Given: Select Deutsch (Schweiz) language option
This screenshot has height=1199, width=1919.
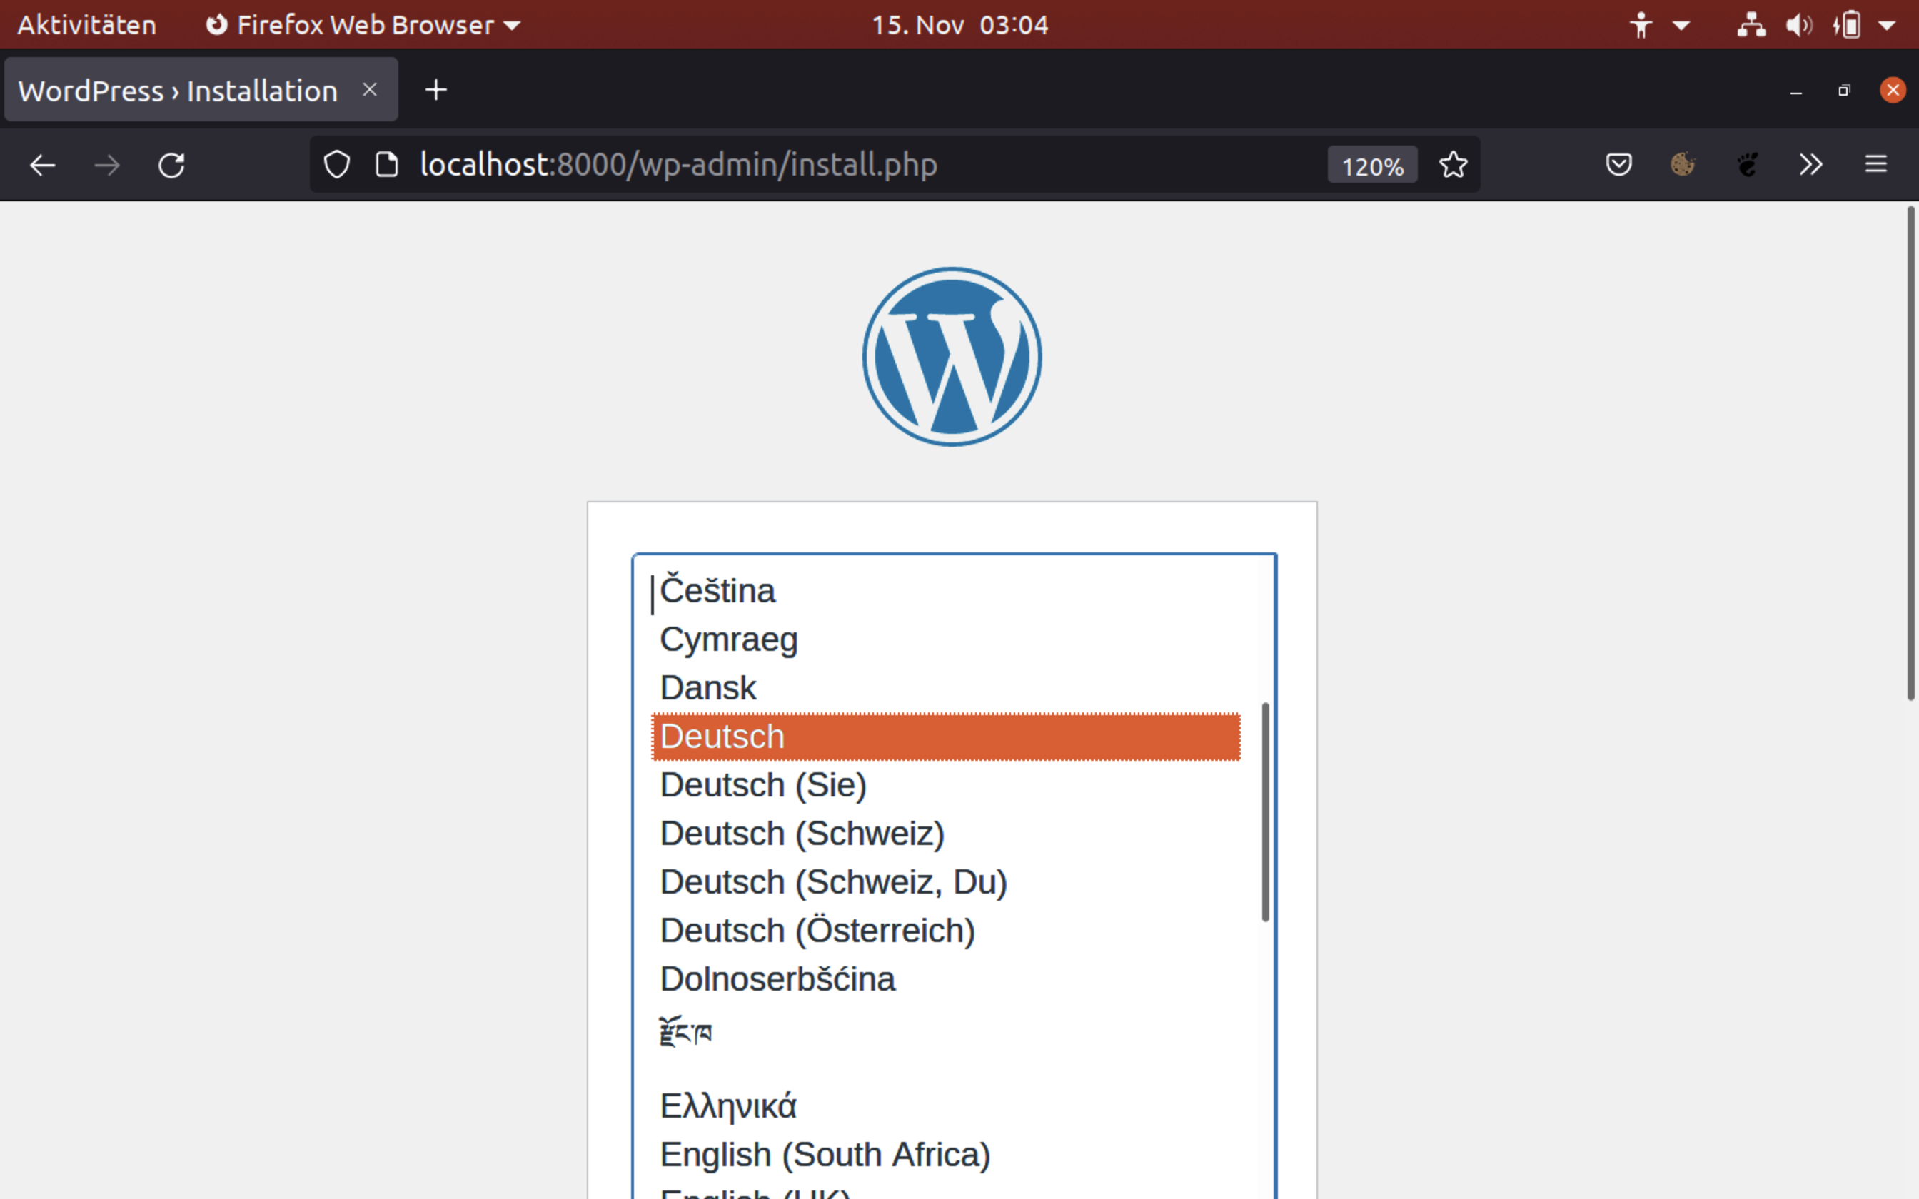Looking at the screenshot, I should [x=802, y=831].
